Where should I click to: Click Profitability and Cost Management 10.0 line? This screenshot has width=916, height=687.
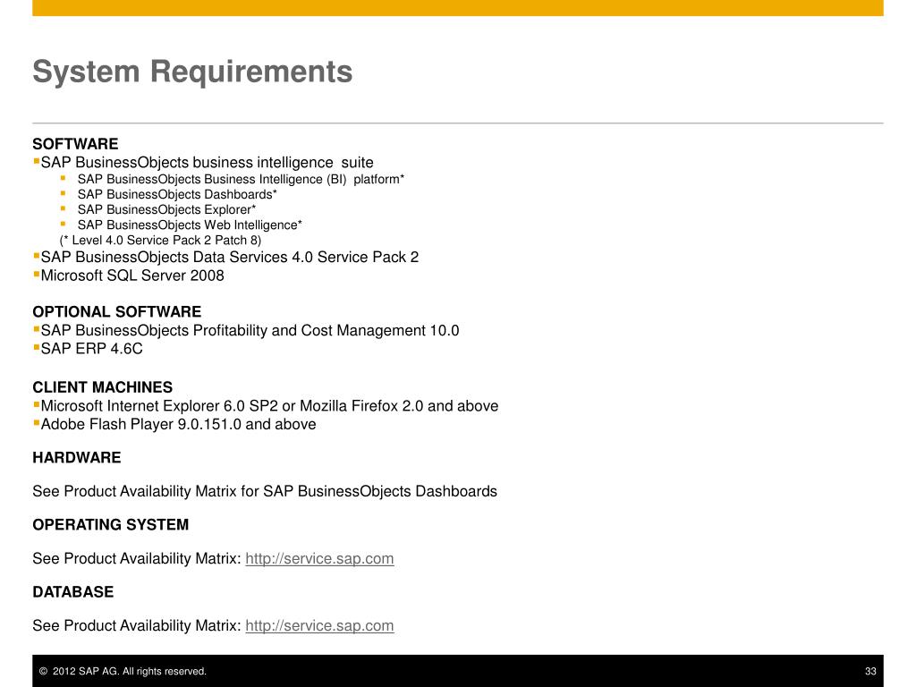(250, 331)
